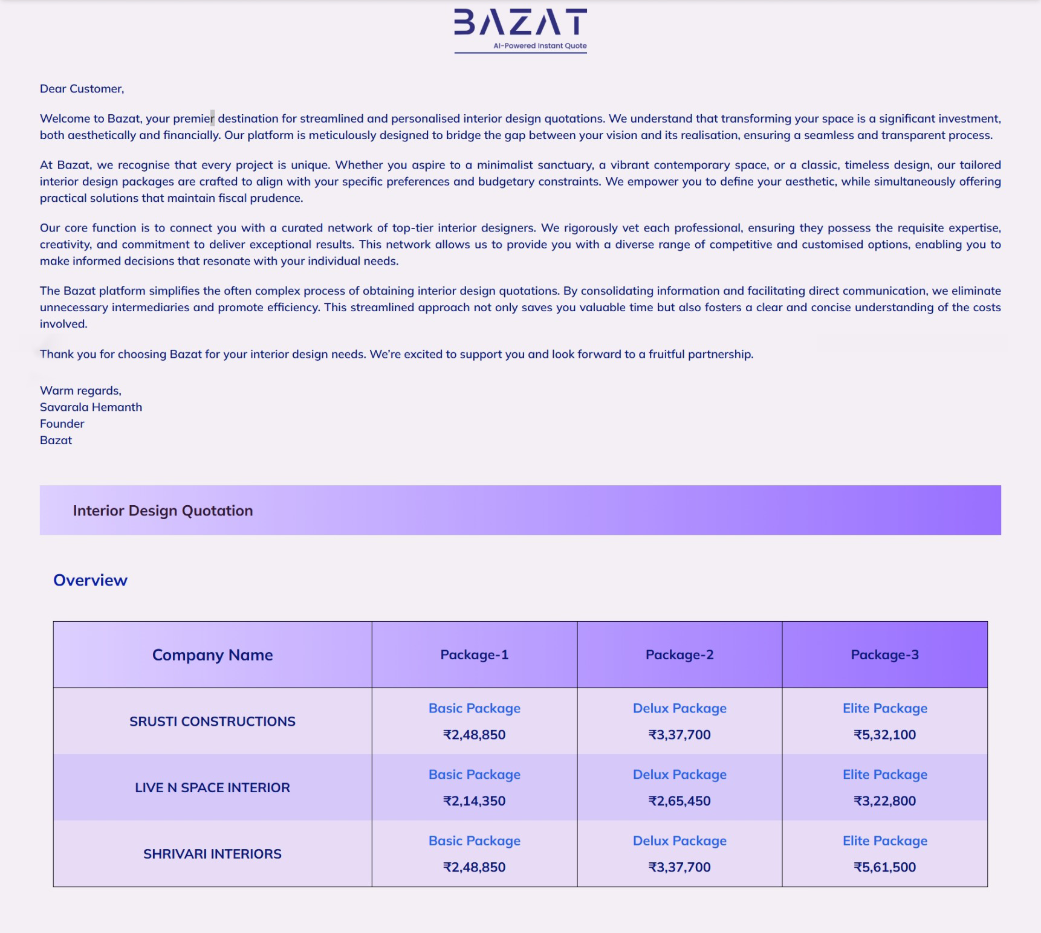Screen dimensions: 1041x933
Task: Select the "Package-2" column header
Action: (679, 655)
